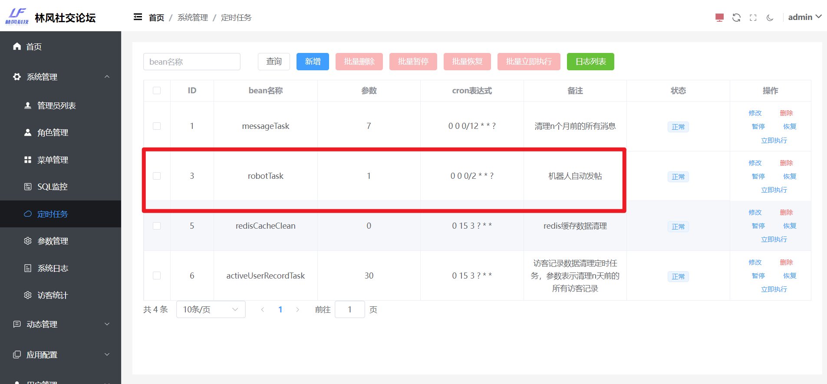Check the activeUserRecordTask row checkbox
827x384 pixels.
[x=157, y=276]
